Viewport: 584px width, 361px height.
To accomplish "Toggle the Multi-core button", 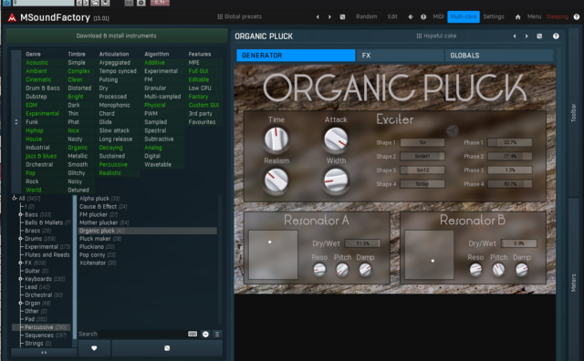I will [x=464, y=16].
